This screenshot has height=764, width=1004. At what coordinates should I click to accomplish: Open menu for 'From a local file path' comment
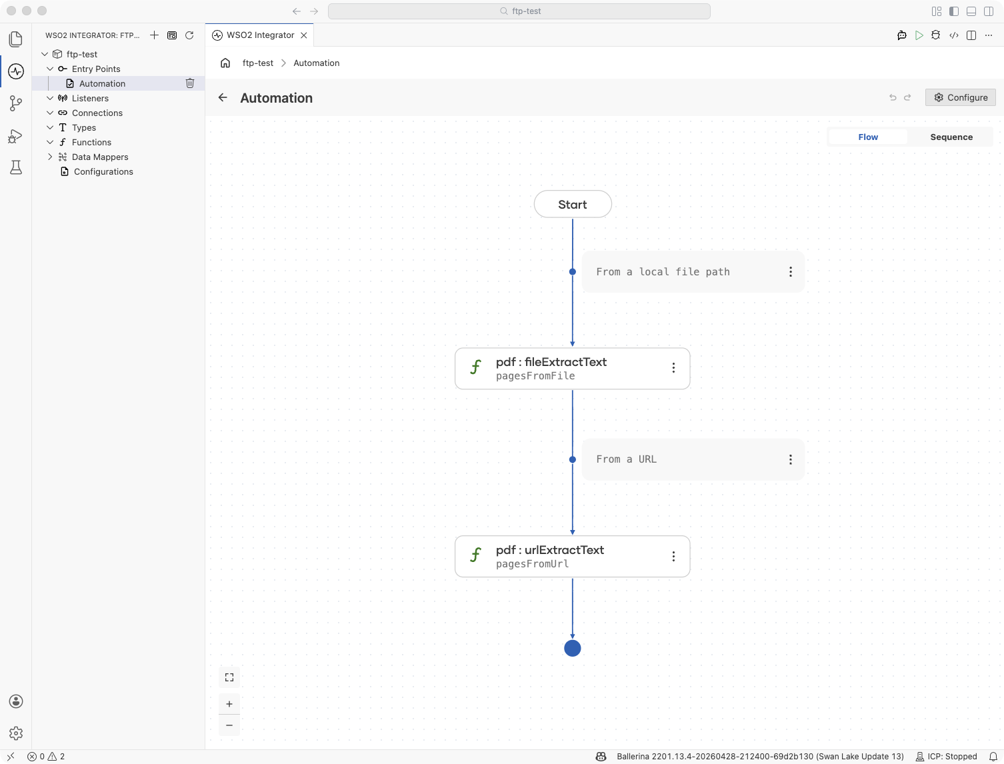click(791, 272)
